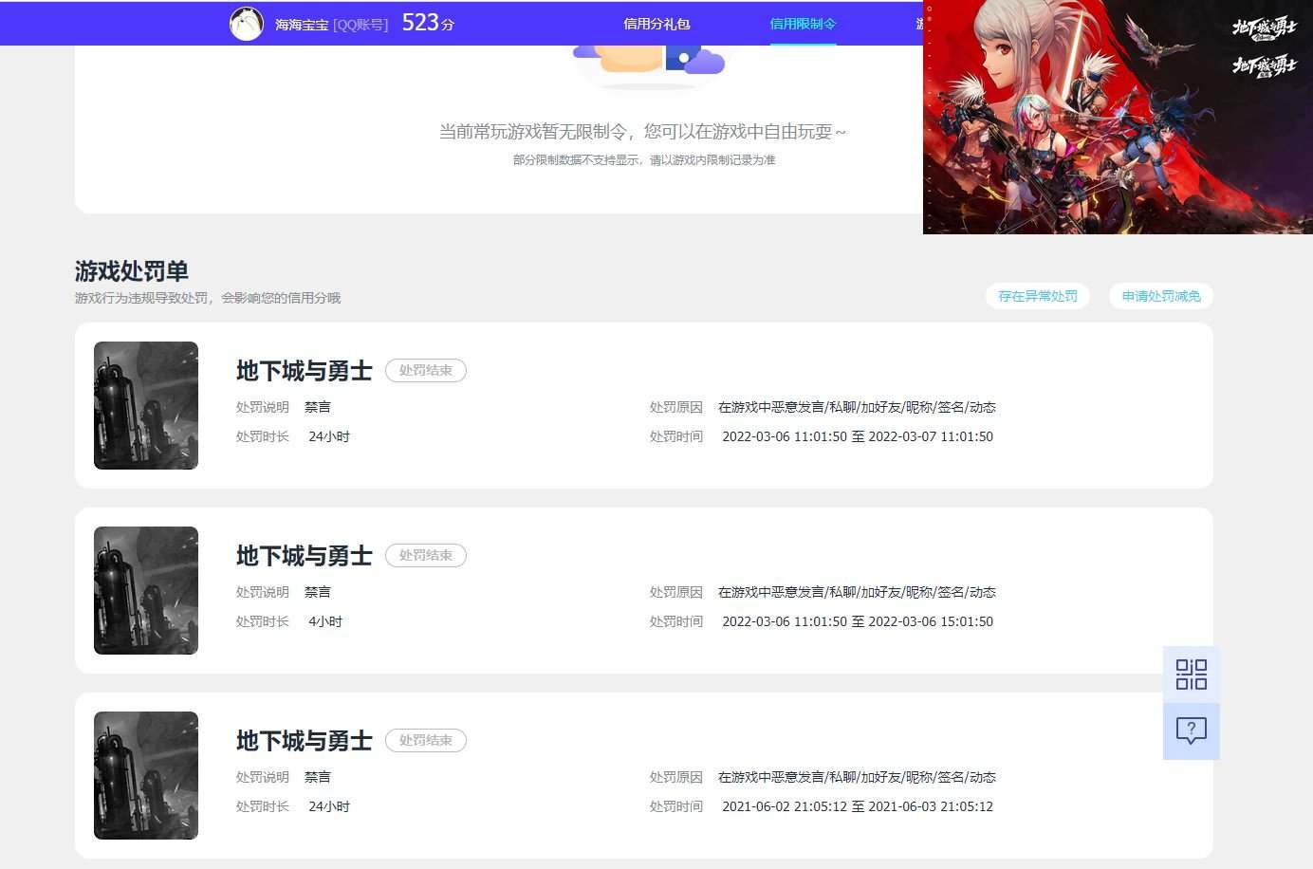Open game thumbnail in 4小时 penalty card
Screen dimensions: 1313x869
pyautogui.click(x=146, y=590)
